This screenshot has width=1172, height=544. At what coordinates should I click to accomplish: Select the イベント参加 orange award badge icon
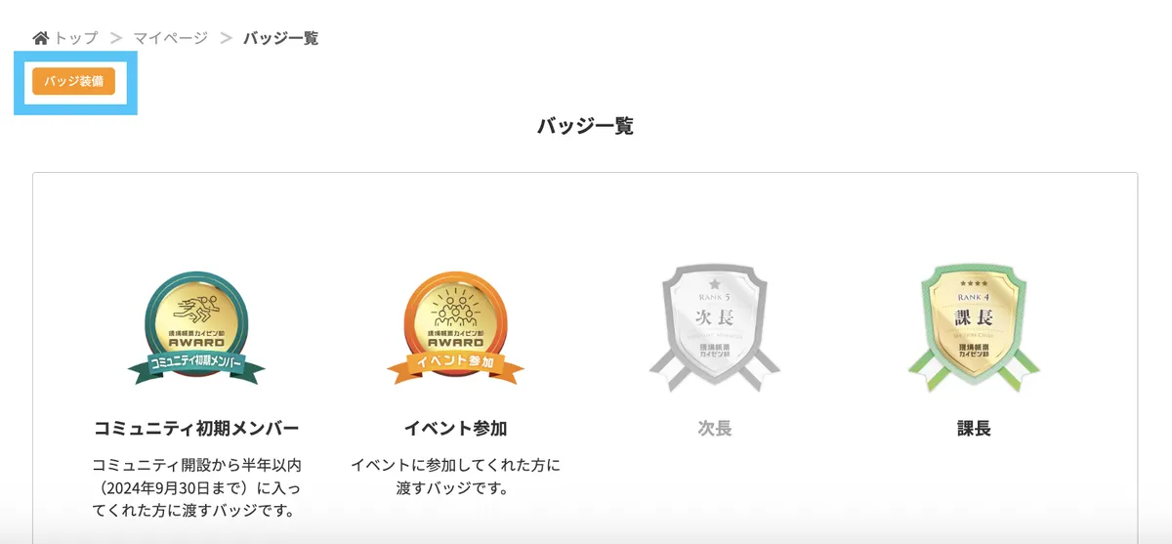[x=455, y=328]
